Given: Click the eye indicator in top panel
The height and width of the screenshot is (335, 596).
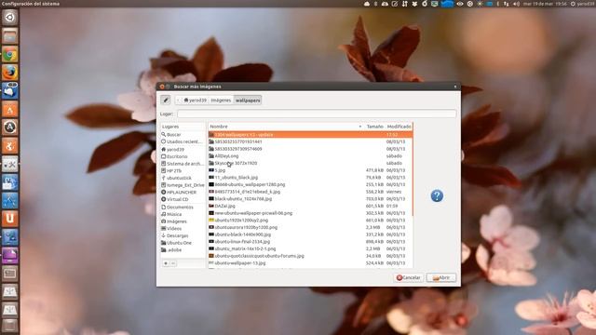Looking at the screenshot, I should point(460,4).
